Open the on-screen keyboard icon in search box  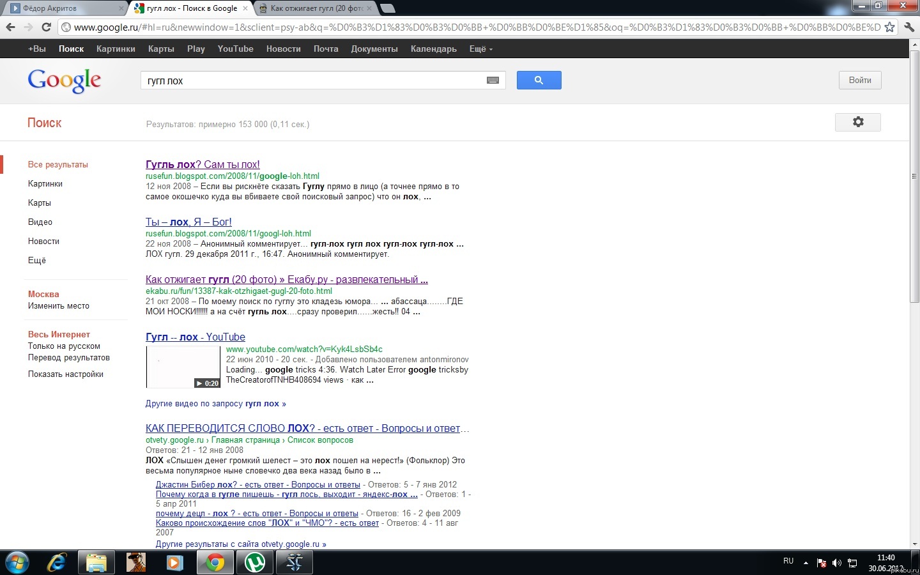pyautogui.click(x=493, y=80)
